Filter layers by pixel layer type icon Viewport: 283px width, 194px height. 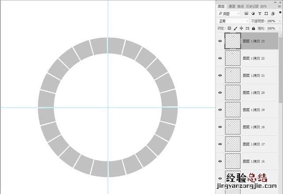pyautogui.click(x=246, y=14)
